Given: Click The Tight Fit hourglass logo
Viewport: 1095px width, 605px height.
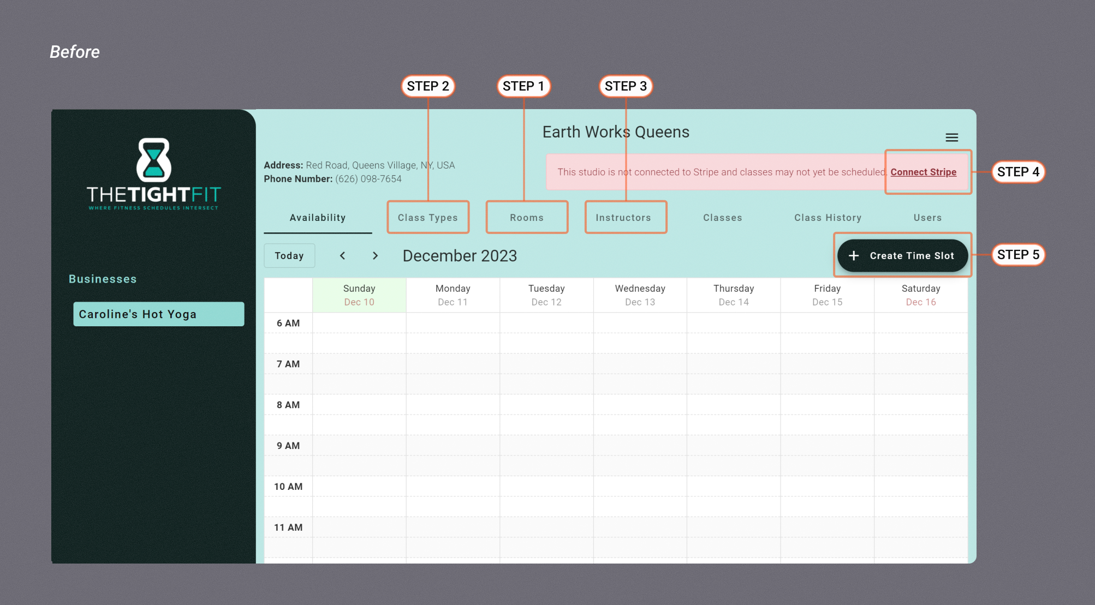Looking at the screenshot, I should (153, 173).
